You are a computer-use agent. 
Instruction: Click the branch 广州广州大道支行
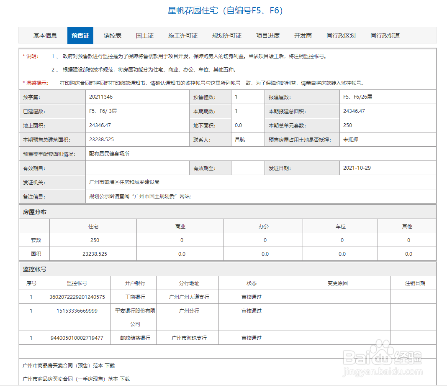(189, 297)
